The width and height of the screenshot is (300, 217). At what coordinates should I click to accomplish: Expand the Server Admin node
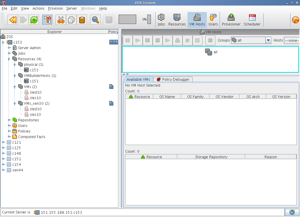pyautogui.click(x=9, y=48)
